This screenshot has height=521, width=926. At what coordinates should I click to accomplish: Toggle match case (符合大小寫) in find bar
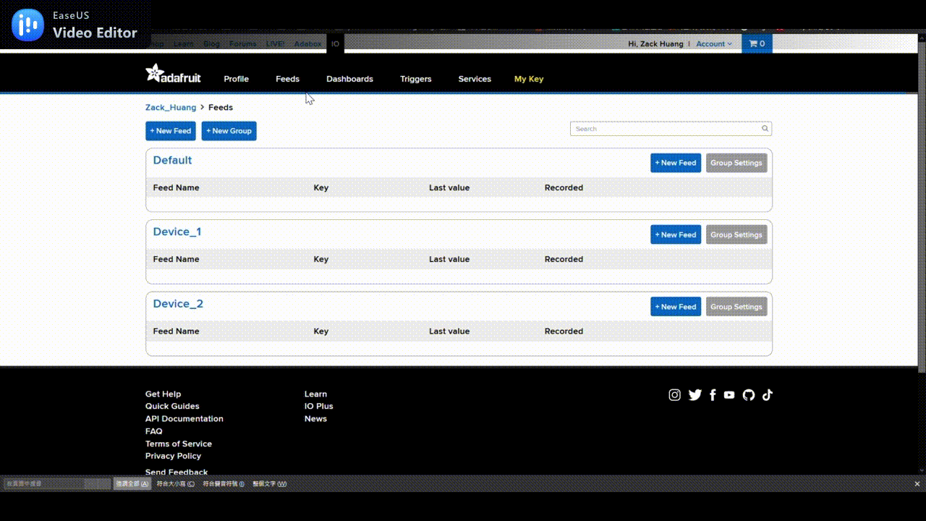[176, 484]
